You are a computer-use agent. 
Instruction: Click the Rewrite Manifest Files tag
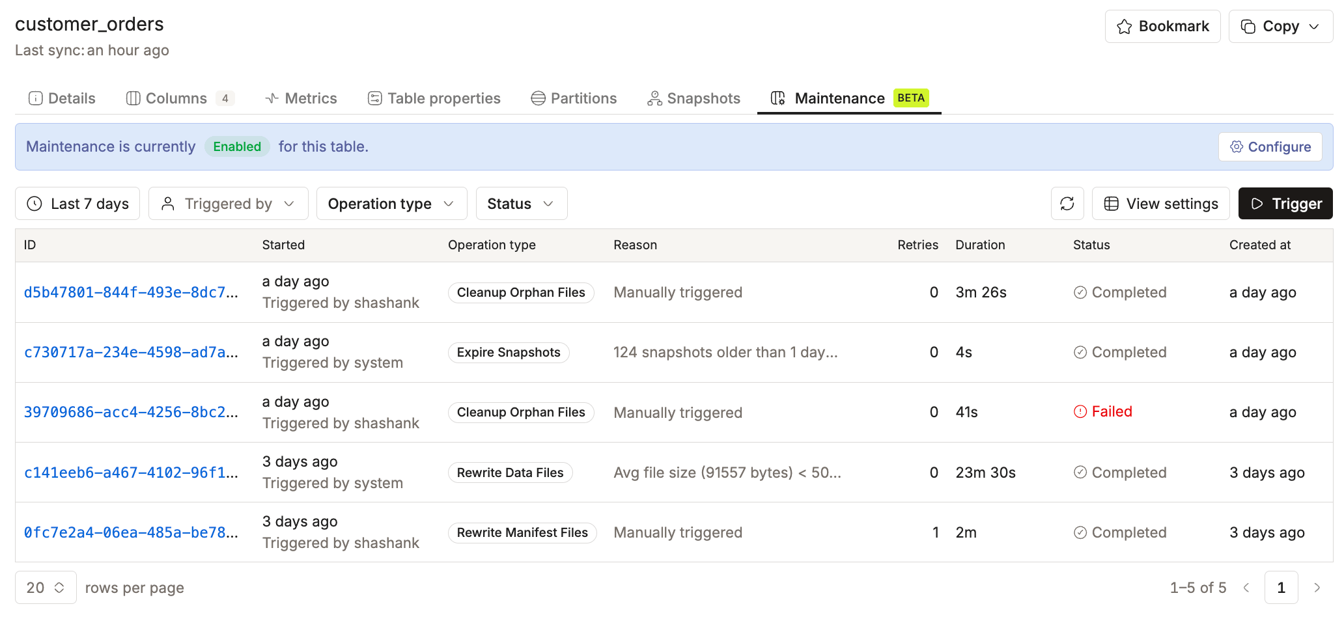(522, 532)
